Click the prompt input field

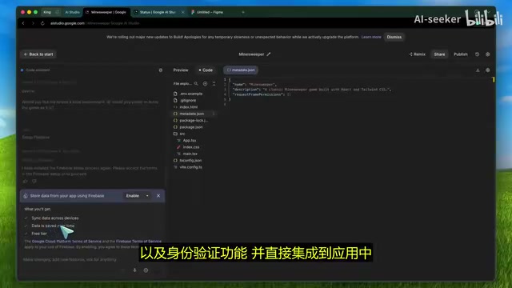tap(91, 259)
